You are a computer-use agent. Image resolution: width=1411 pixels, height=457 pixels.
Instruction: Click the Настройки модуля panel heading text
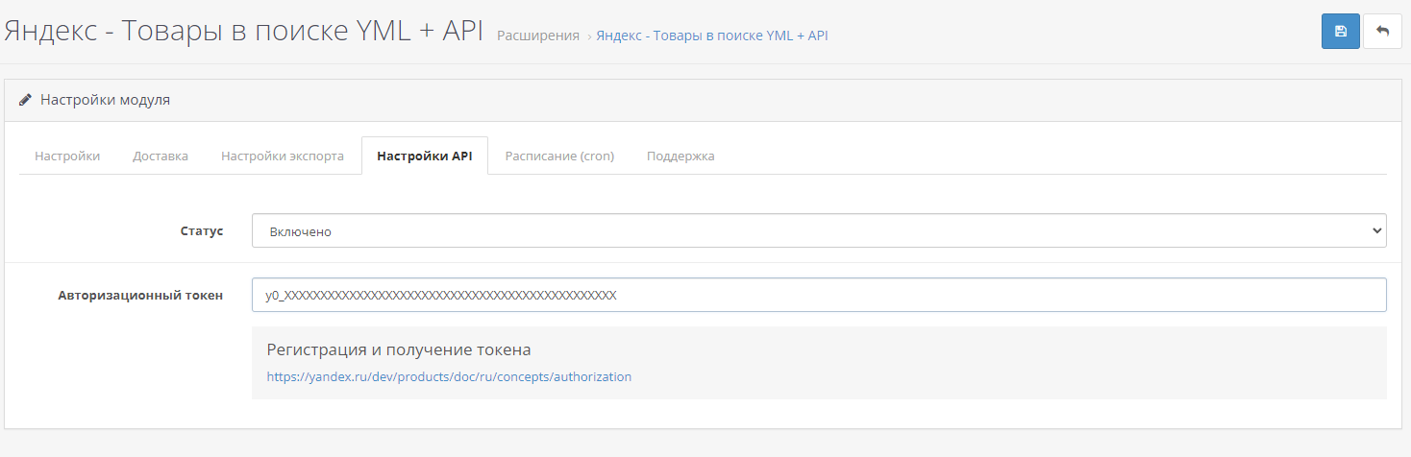[x=105, y=99]
